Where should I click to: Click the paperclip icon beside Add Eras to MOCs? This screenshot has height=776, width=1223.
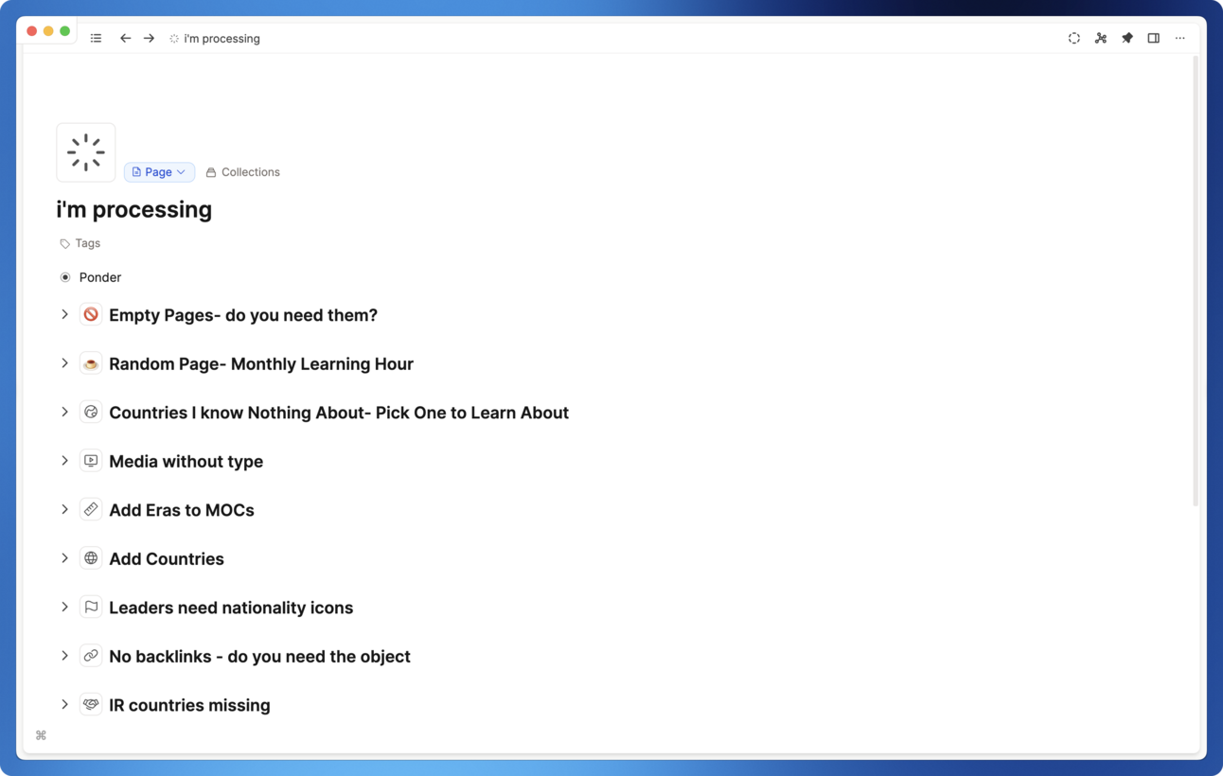tap(90, 508)
